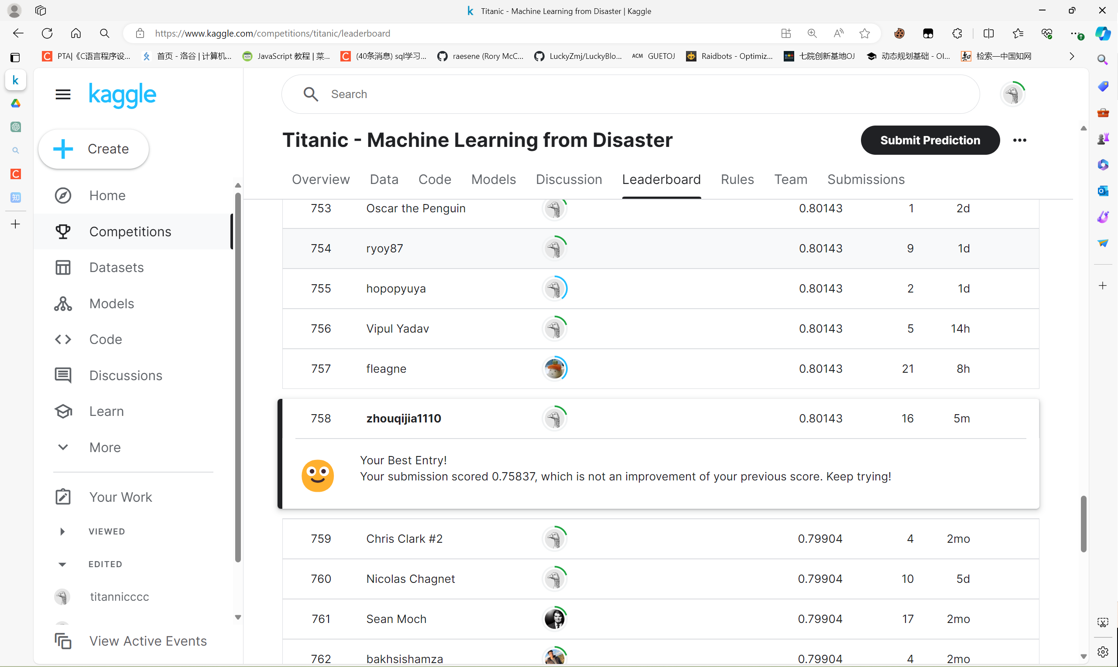This screenshot has width=1118, height=667.
Task: Expand the VIEWED list
Action: pos(62,531)
